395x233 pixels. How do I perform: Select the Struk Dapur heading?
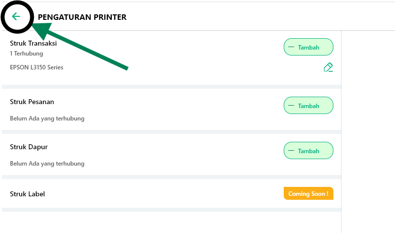tap(29, 147)
